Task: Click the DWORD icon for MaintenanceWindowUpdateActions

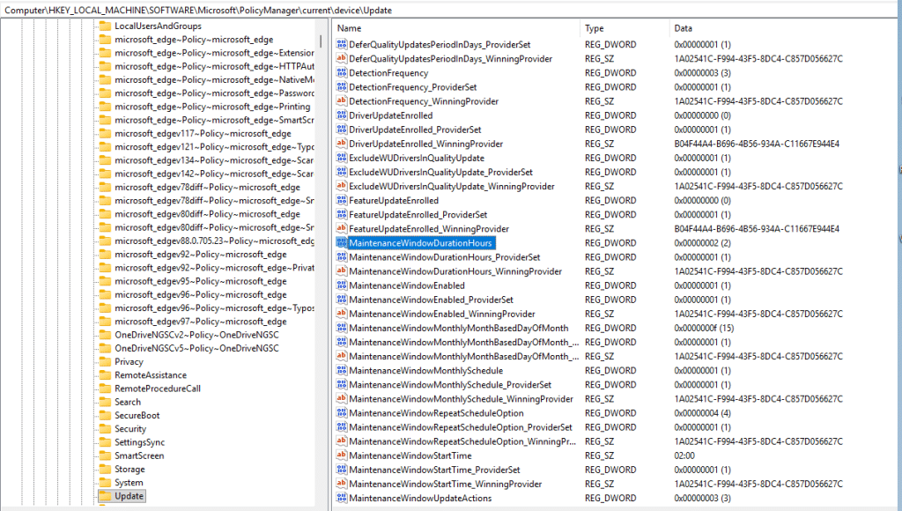Action: (x=342, y=498)
